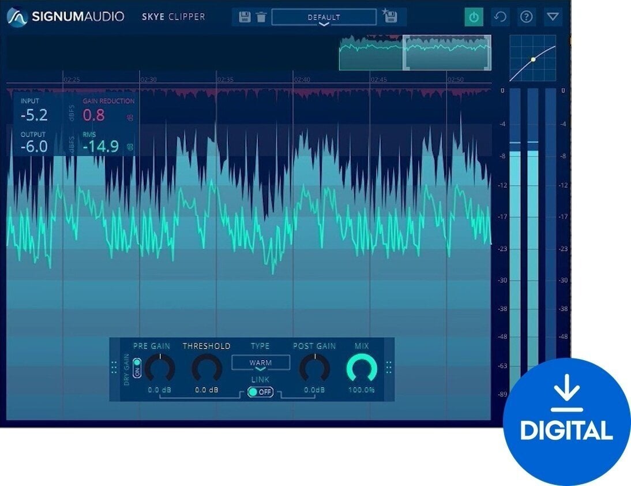631x486 pixels.
Task: Click the MIX knob
Action: (362, 368)
